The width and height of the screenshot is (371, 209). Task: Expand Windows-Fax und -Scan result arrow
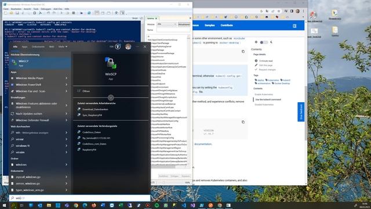(66, 91)
